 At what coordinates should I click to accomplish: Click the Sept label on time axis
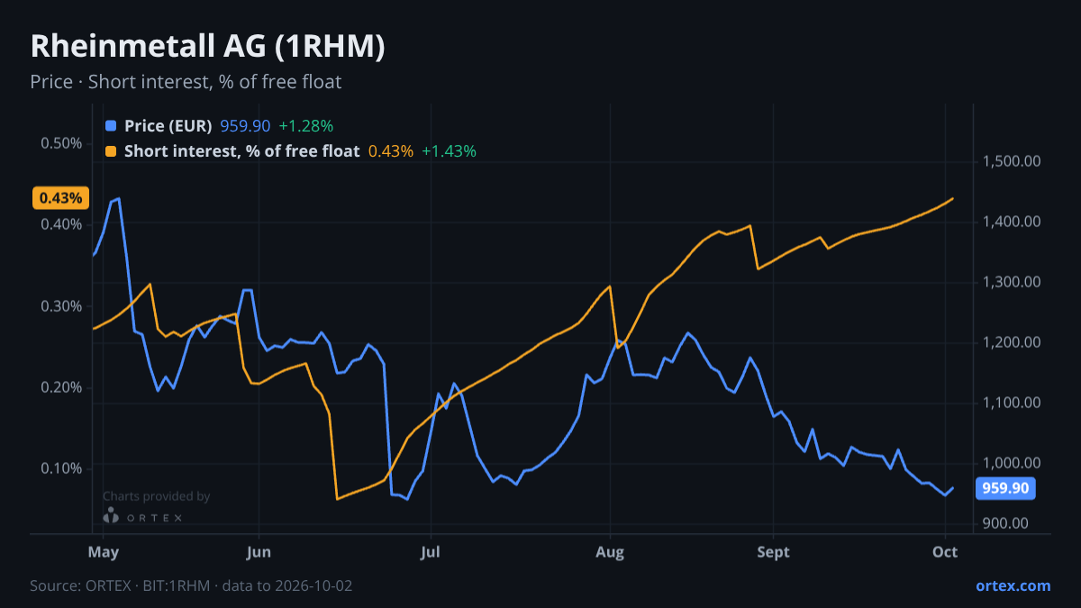(x=771, y=551)
